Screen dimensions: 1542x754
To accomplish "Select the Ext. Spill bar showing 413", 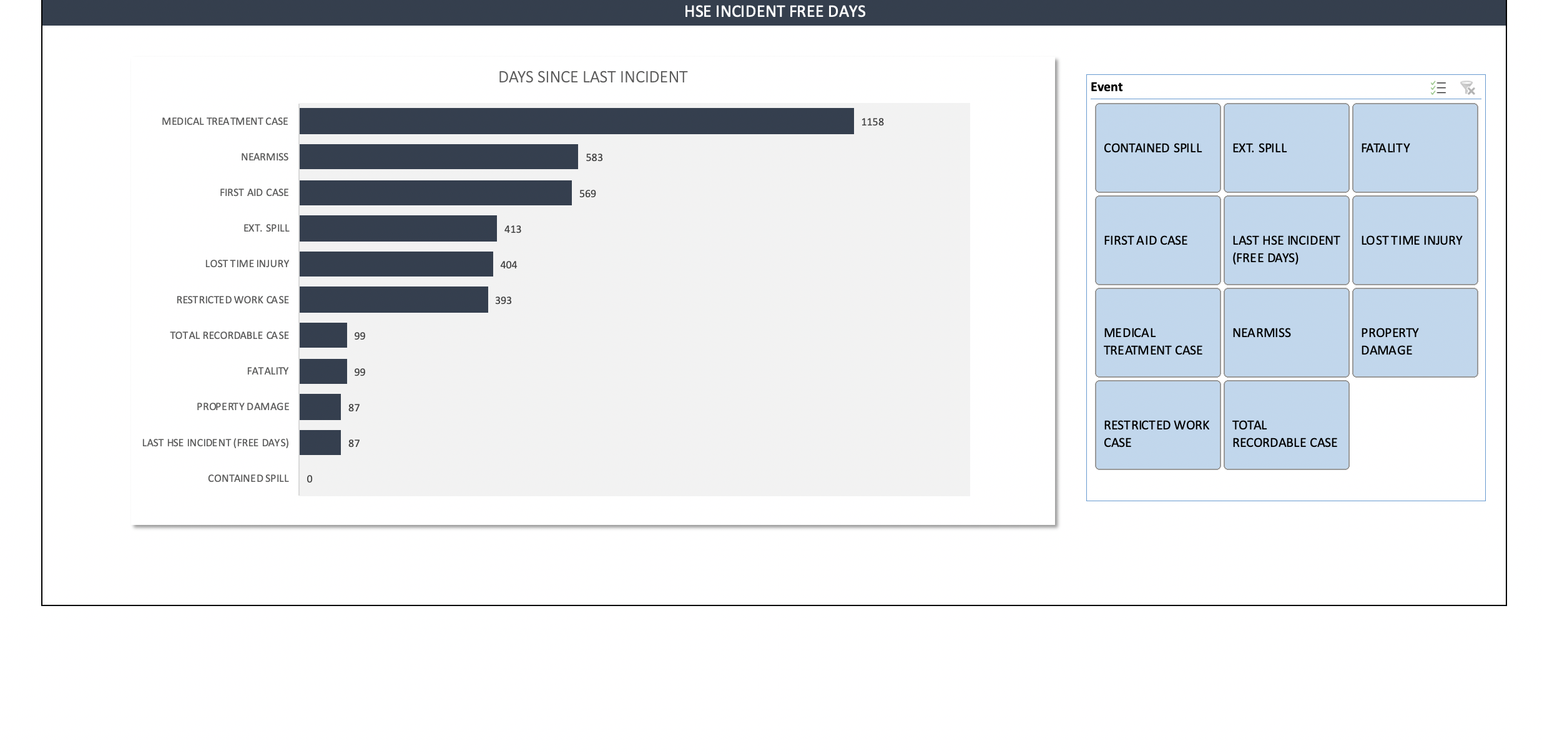I will [398, 228].
